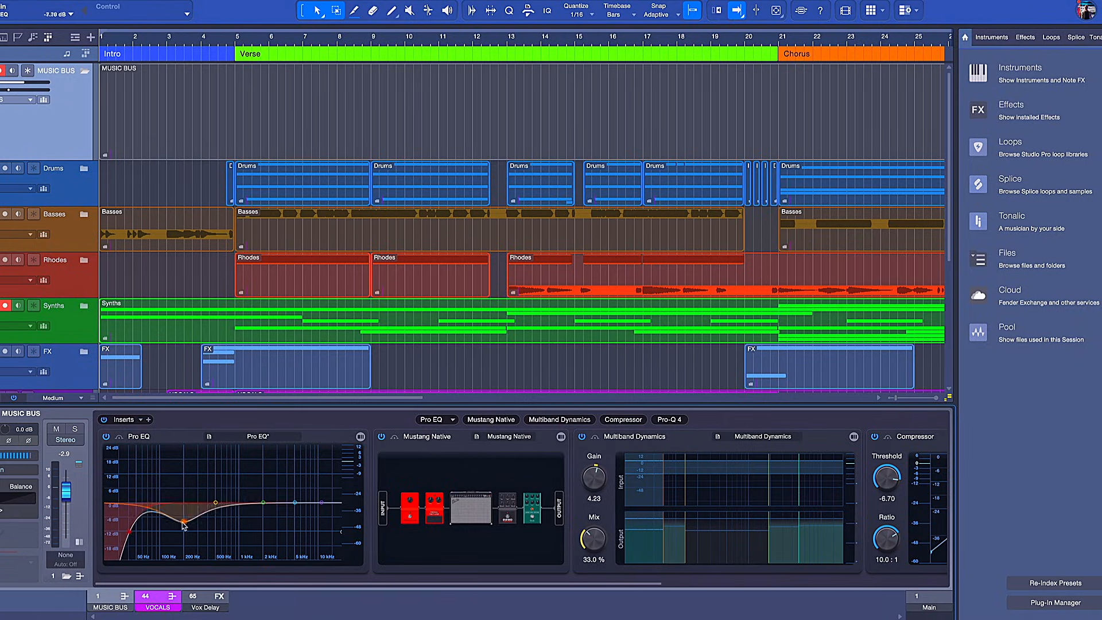Click the Plug-In Manager button
The image size is (1102, 620).
pyautogui.click(x=1055, y=602)
